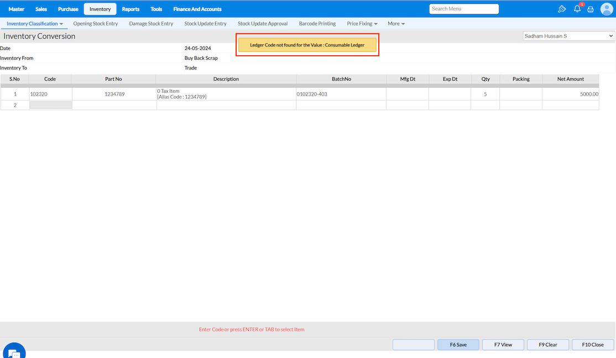Screen dimensions: 616x358
Task: Click the Part No column header
Action: point(113,79)
